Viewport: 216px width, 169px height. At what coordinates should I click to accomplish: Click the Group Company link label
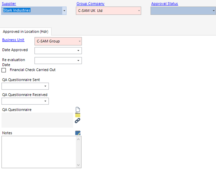point(90,4)
